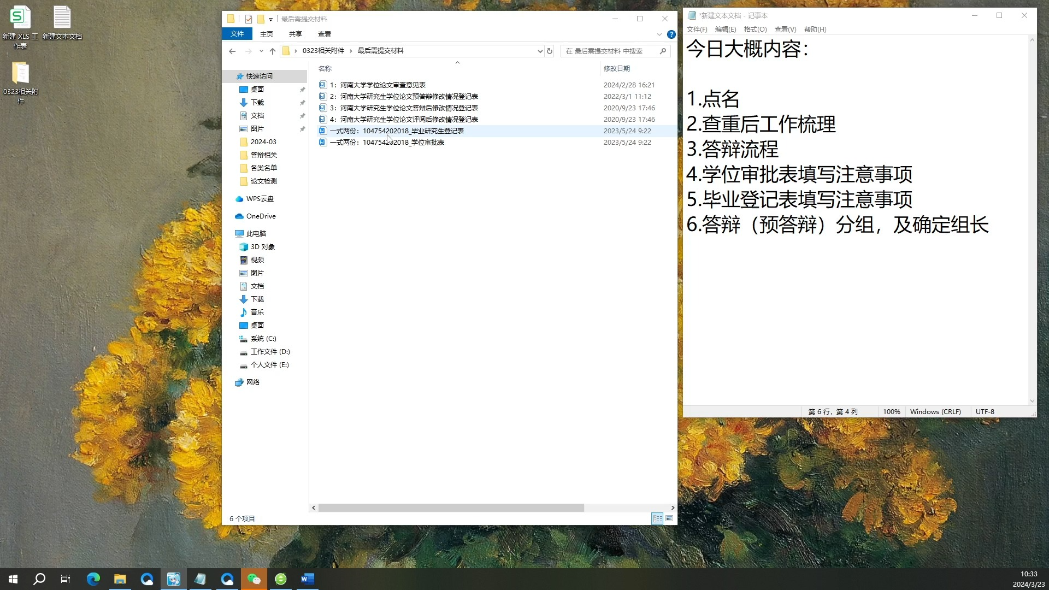Switch to large icons view in Explorer
Screen dimensions: 1049x590
(x=669, y=518)
